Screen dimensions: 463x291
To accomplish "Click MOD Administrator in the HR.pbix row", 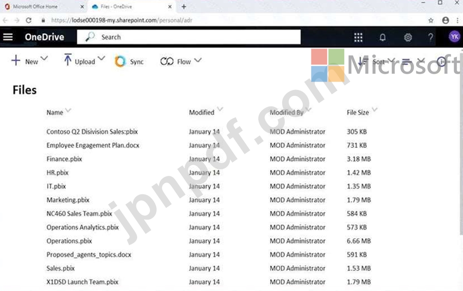I will tap(297, 173).
